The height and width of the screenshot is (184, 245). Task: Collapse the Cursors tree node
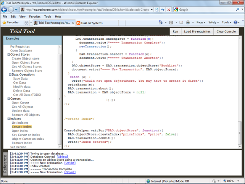(x=9, y=98)
